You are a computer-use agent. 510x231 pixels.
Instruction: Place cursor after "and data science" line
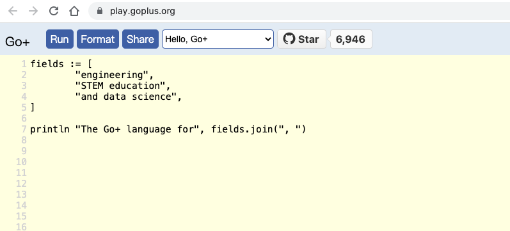(x=182, y=97)
